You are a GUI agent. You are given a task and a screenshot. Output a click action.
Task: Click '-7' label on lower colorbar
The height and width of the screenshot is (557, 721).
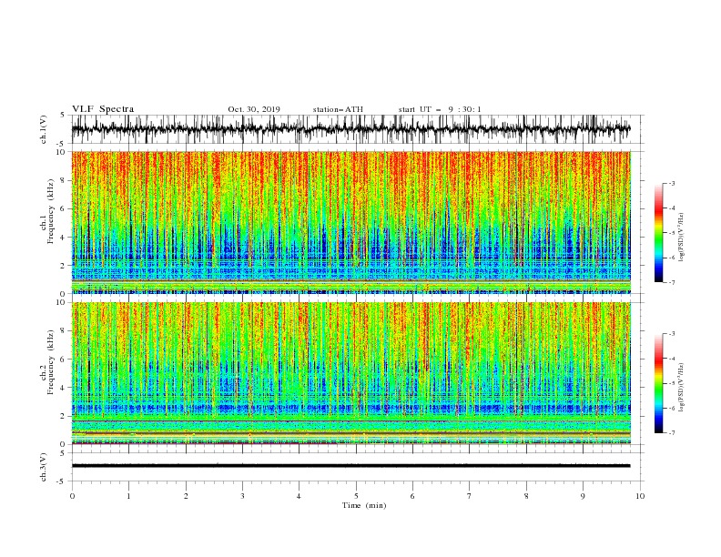pyautogui.click(x=671, y=432)
